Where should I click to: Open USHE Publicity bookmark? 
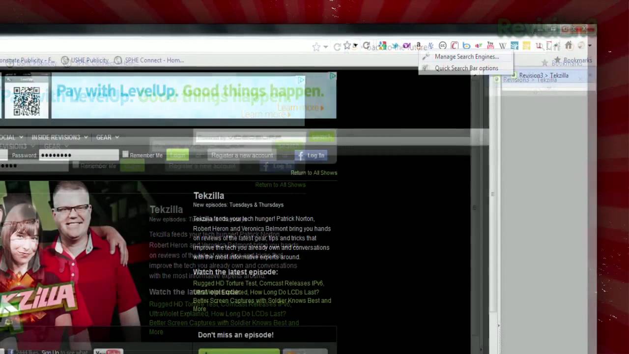(x=85, y=60)
